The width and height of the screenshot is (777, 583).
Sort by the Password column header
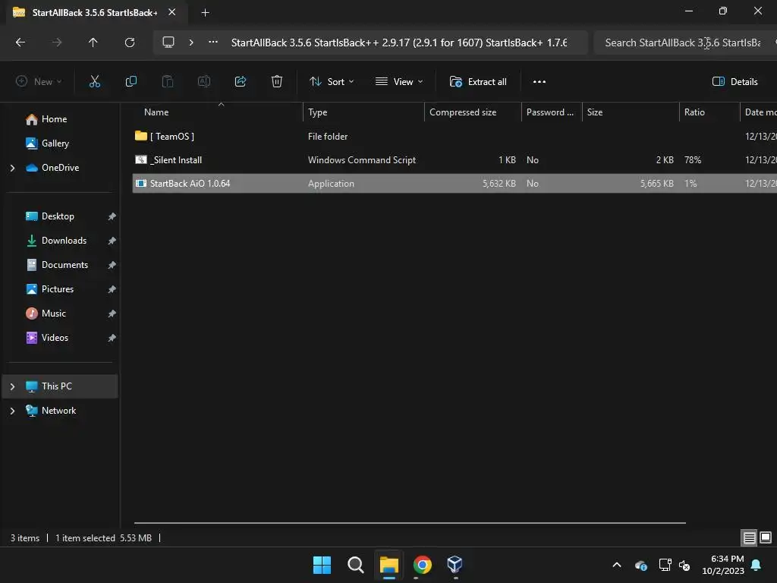point(552,112)
